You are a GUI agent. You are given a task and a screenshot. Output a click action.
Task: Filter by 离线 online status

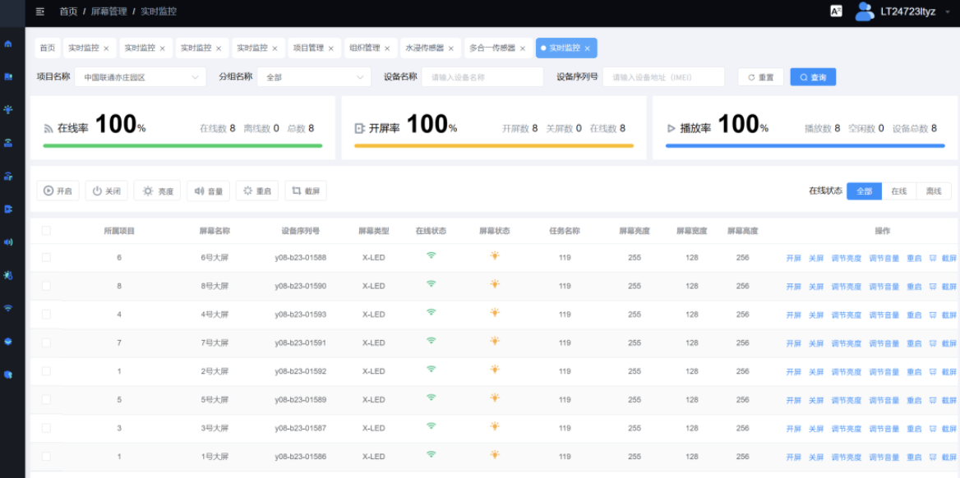(934, 191)
